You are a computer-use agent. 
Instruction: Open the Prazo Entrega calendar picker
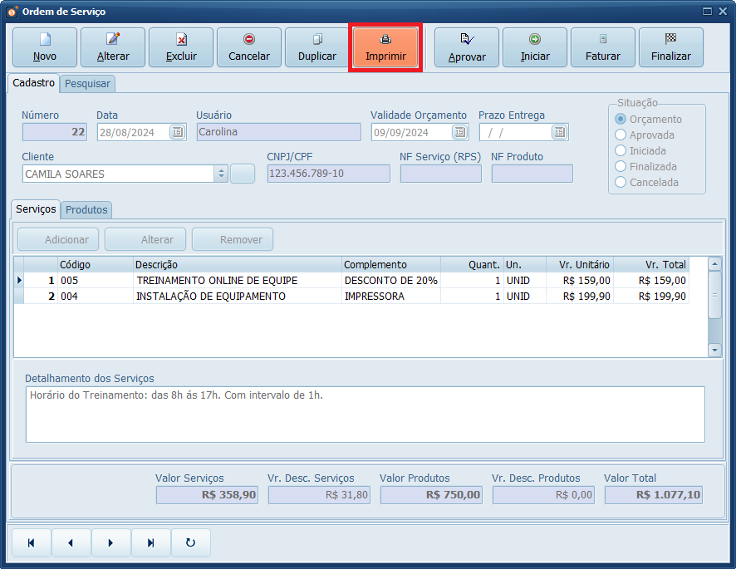tap(559, 132)
